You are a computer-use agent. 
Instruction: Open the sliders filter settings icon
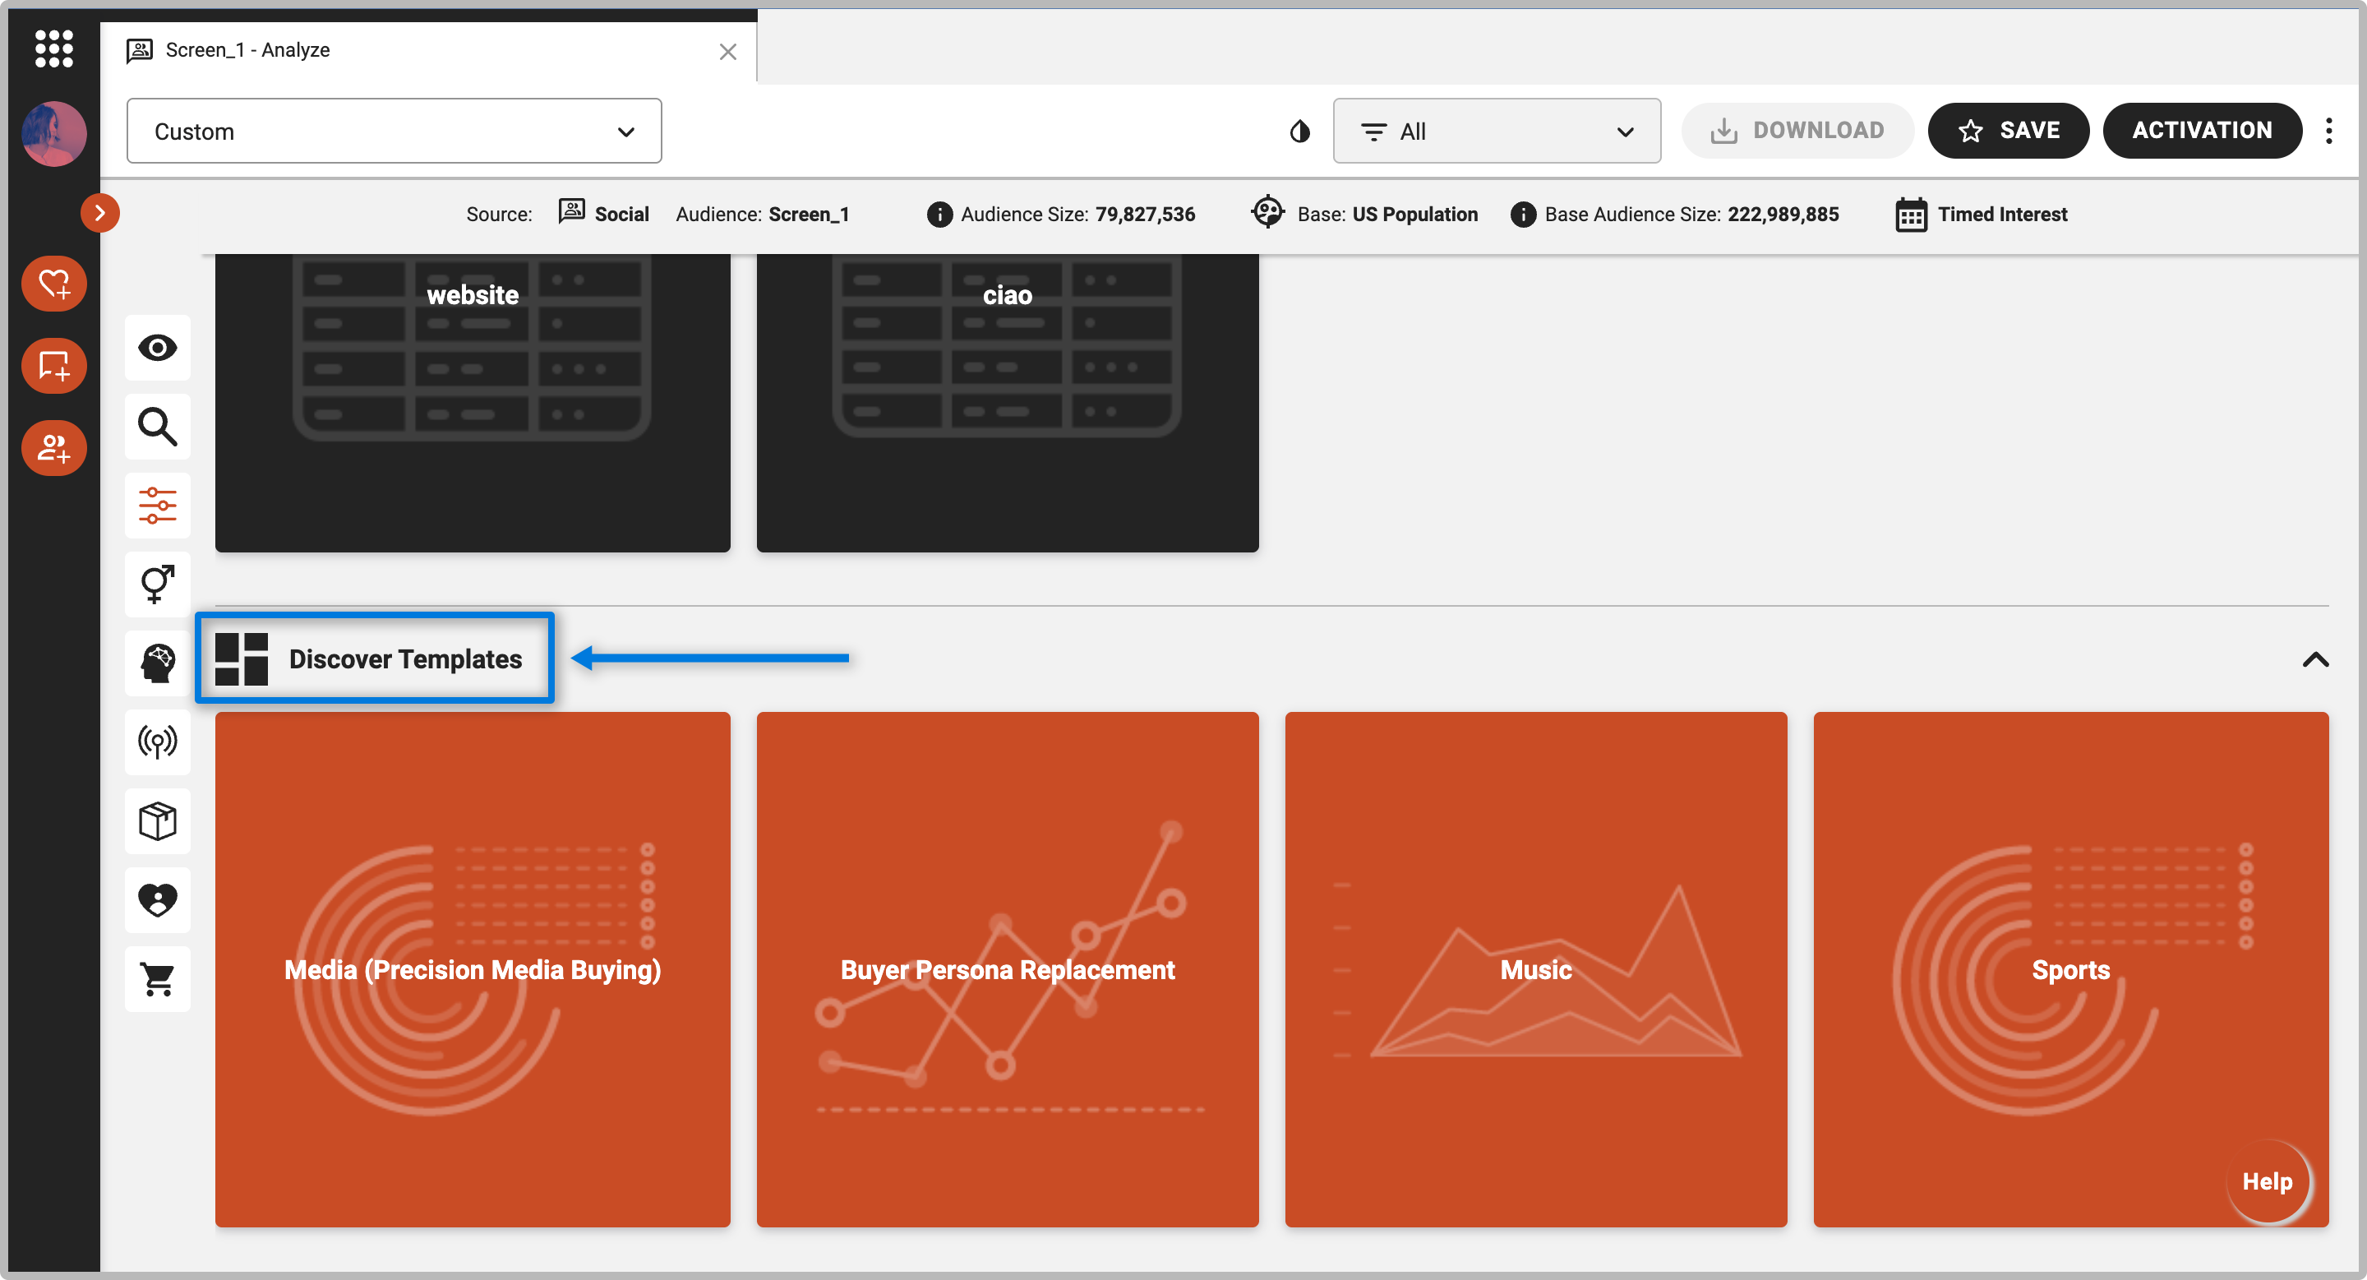pyautogui.click(x=157, y=506)
